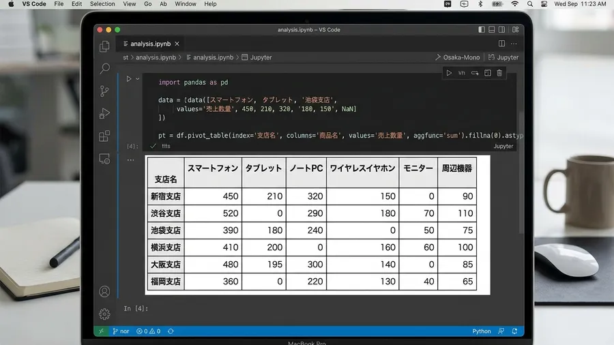
Task: Open the Extensions view
Action: (x=104, y=136)
